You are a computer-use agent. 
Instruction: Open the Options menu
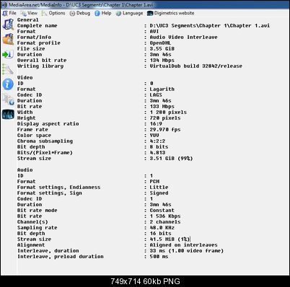click(53, 13)
